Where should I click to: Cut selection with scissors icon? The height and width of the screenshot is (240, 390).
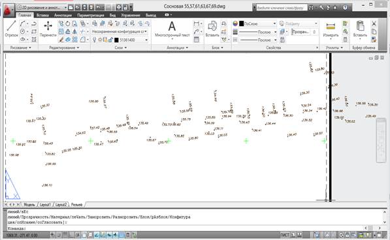[374, 24]
